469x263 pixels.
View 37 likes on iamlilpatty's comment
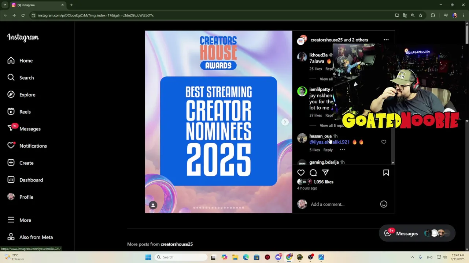click(315, 115)
